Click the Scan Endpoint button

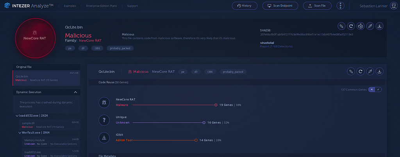(x=280, y=5)
